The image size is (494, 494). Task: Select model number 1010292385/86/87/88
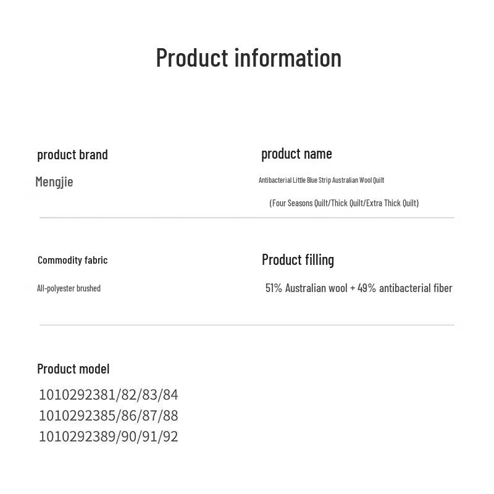109,416
